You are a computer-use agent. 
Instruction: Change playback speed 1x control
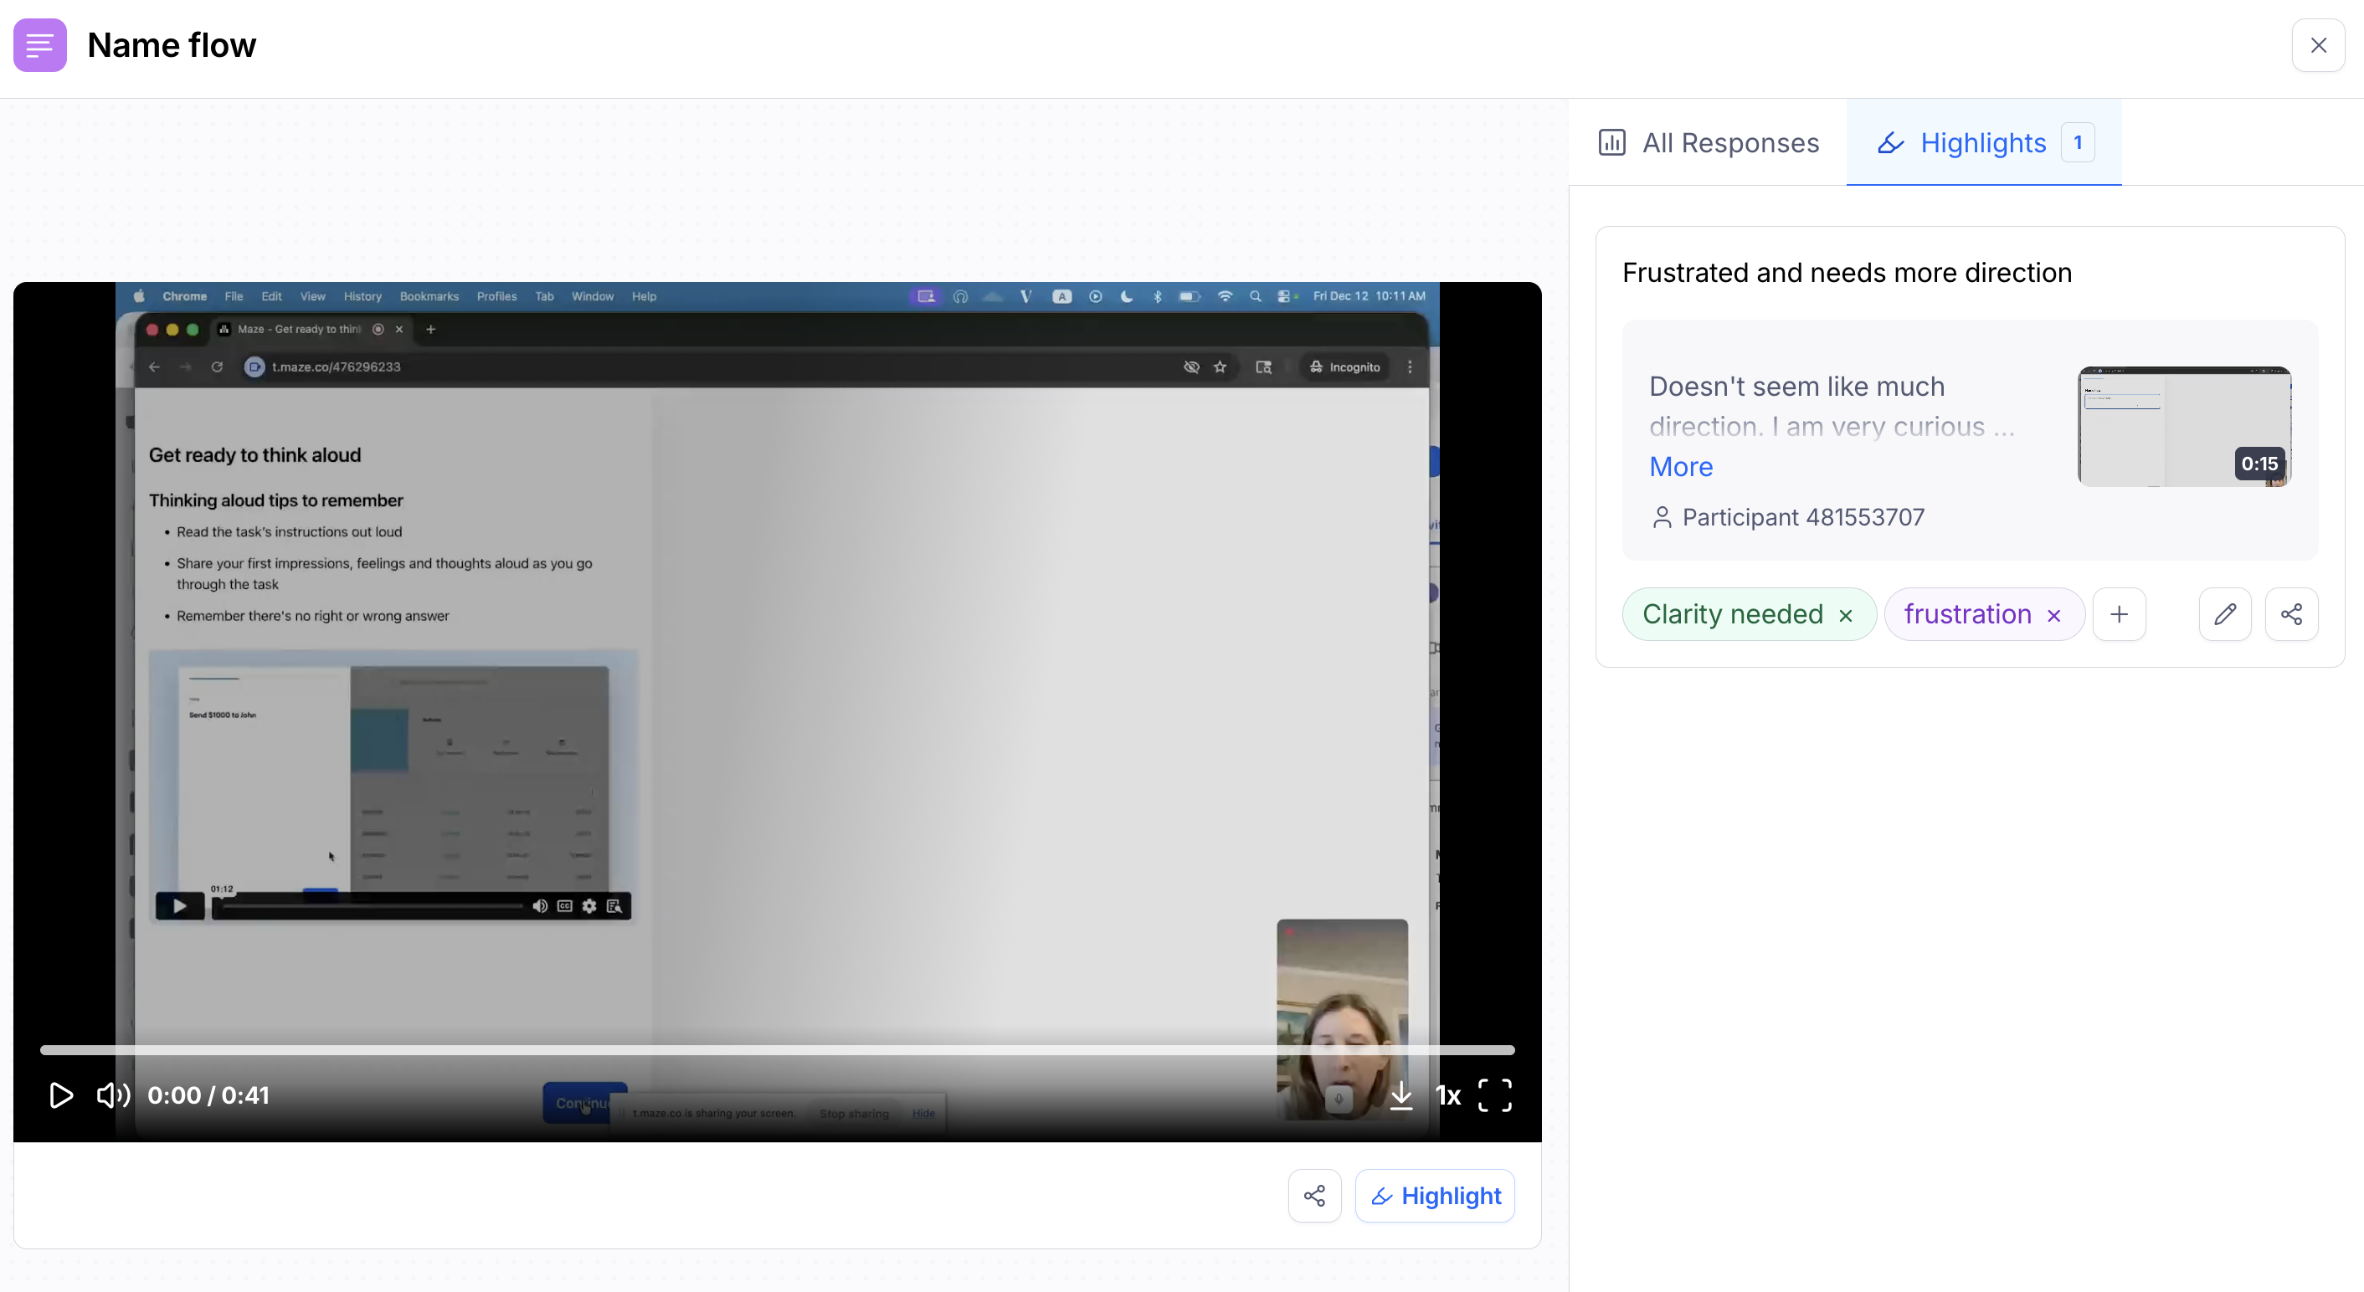click(x=1447, y=1095)
